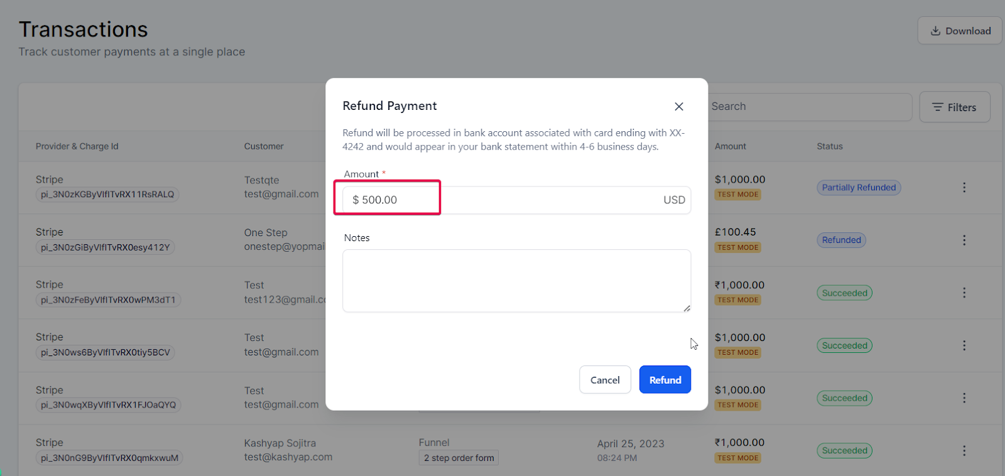
Task: Open three-dot menu for Partially Refunded transaction
Action: [964, 187]
